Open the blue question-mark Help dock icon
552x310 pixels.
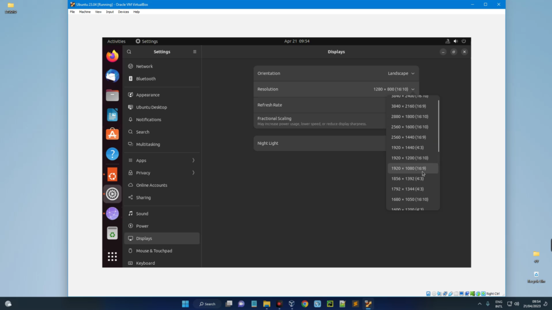tap(112, 154)
